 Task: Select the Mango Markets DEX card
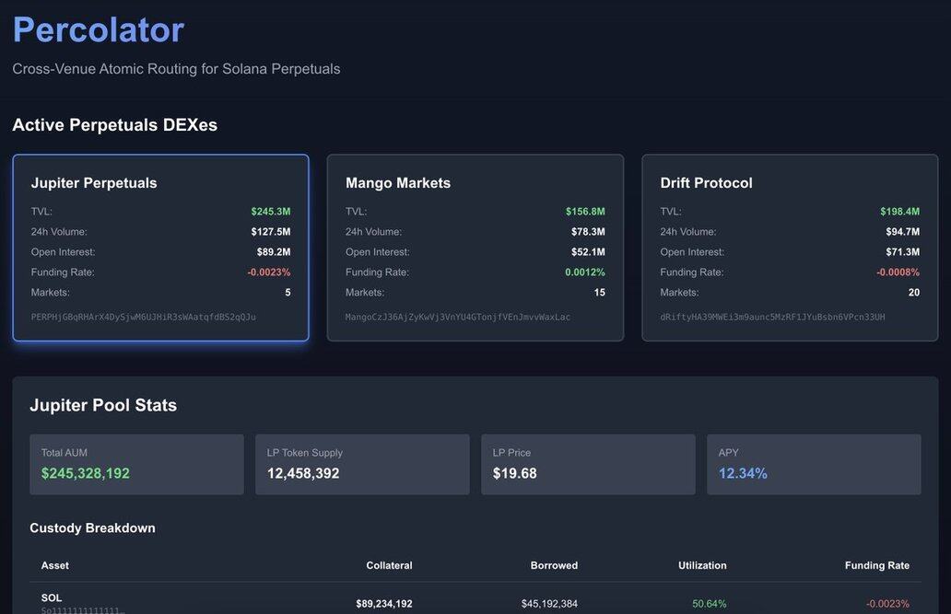[475, 248]
